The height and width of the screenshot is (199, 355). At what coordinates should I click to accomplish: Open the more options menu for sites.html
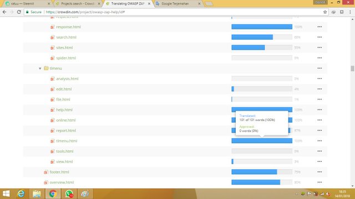point(319,48)
